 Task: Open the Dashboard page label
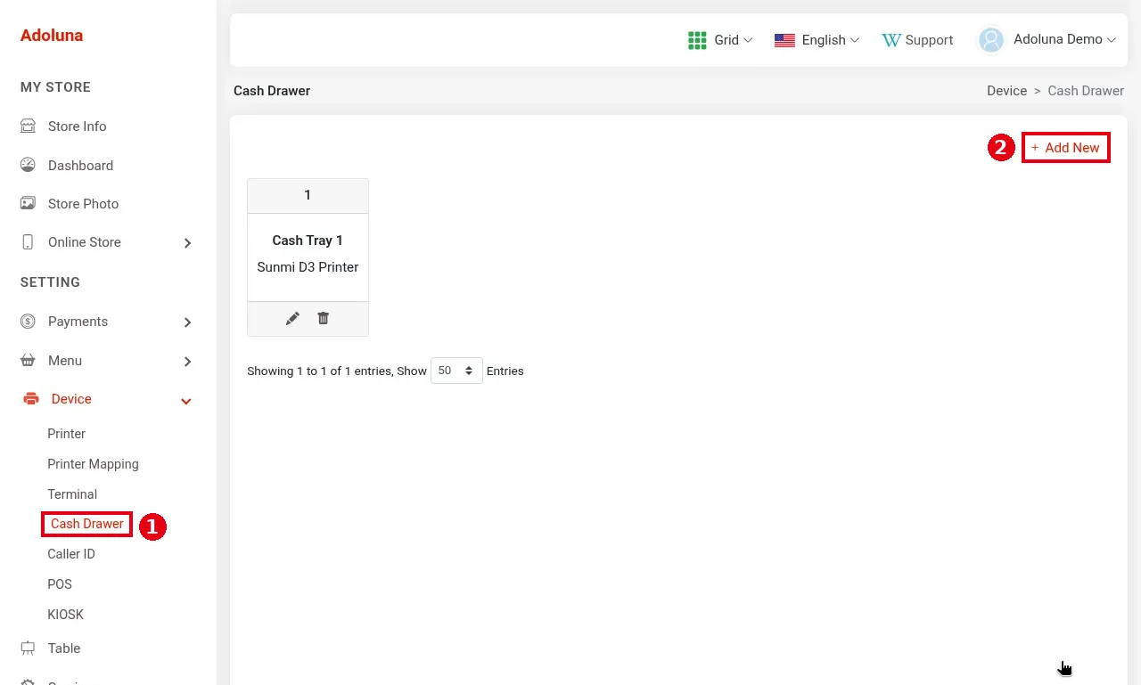(80, 166)
